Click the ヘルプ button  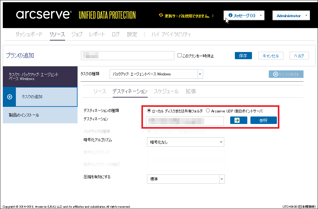299,55
